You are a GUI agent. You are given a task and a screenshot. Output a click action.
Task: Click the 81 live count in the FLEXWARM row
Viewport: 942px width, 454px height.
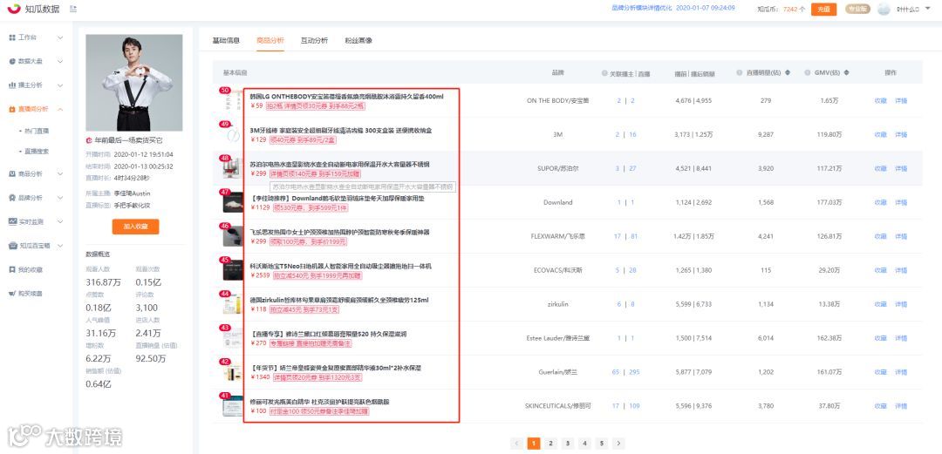634,237
